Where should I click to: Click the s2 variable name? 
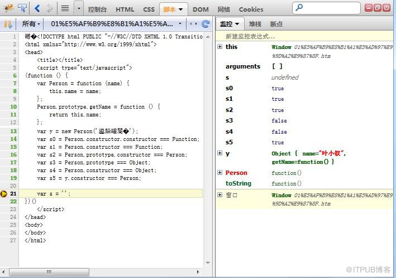[x=229, y=110]
